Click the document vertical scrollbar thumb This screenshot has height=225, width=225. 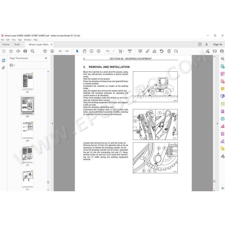(214, 181)
